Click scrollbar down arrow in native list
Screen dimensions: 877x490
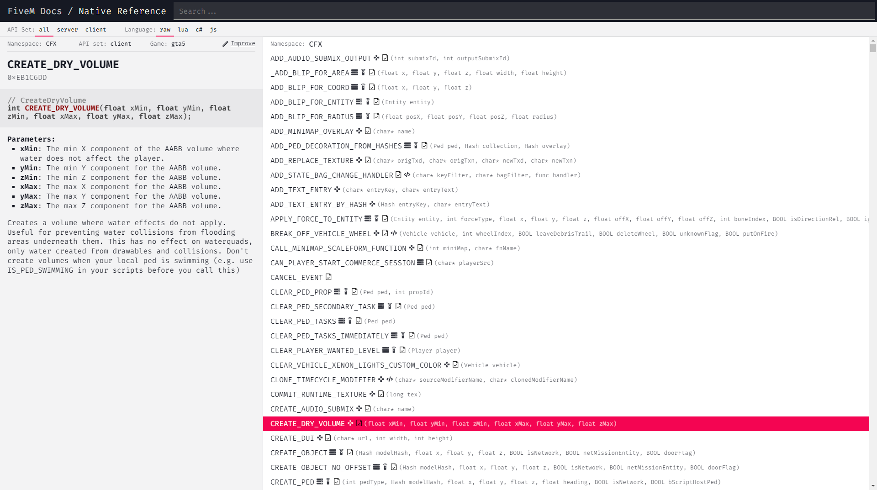[x=873, y=486]
